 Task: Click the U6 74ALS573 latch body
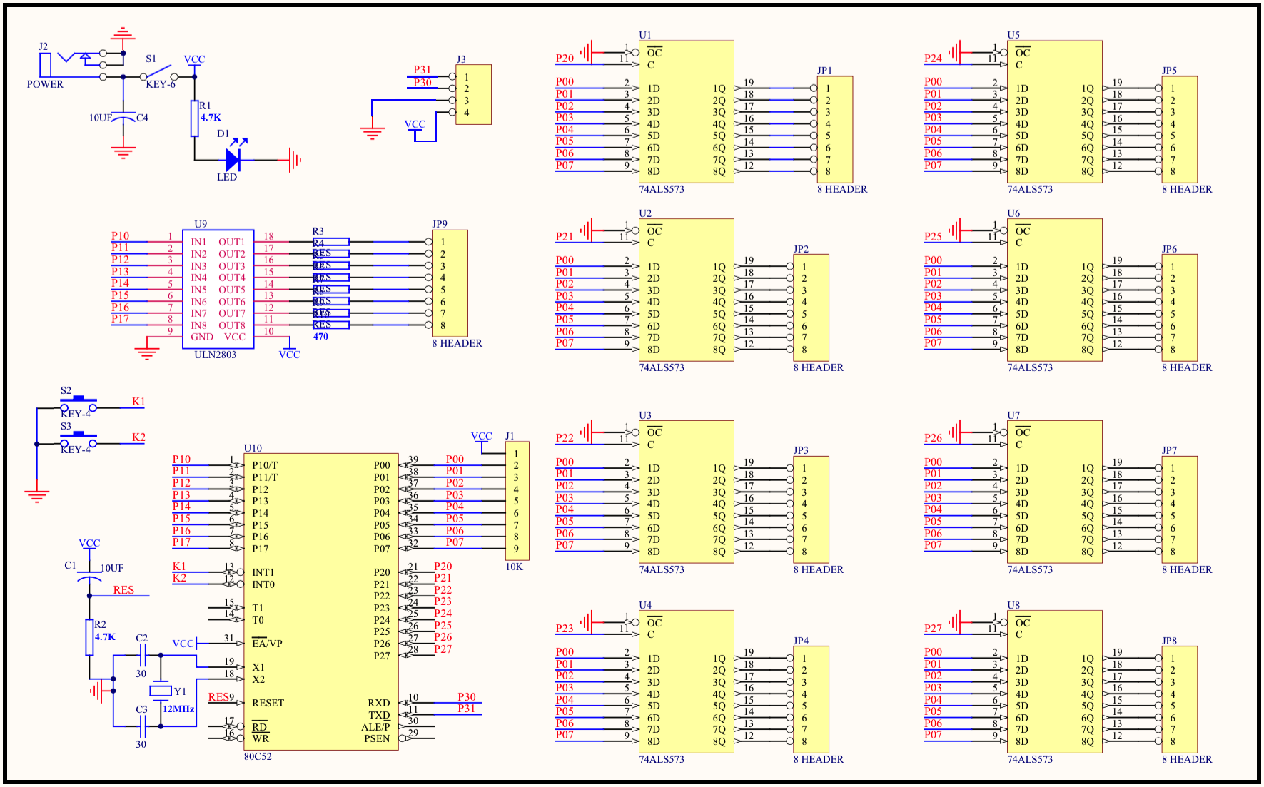click(x=1055, y=290)
